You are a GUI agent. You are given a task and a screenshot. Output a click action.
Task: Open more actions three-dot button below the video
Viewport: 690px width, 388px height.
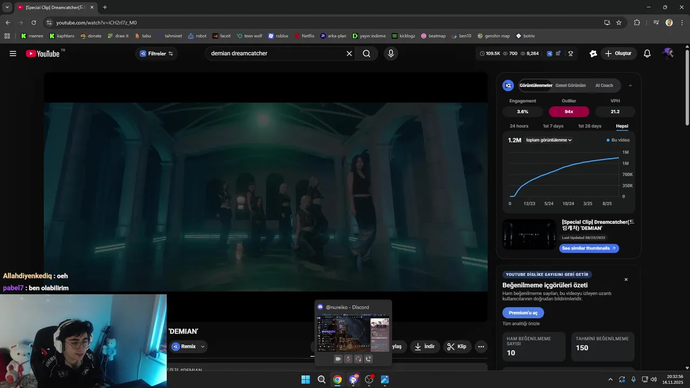click(481, 347)
